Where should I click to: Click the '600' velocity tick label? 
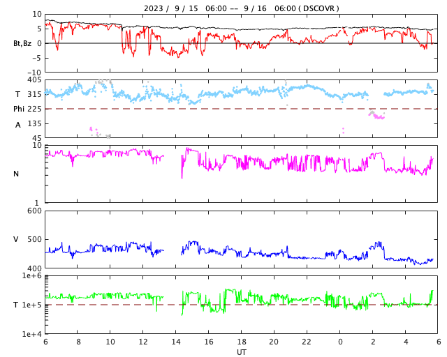[x=34, y=211]
